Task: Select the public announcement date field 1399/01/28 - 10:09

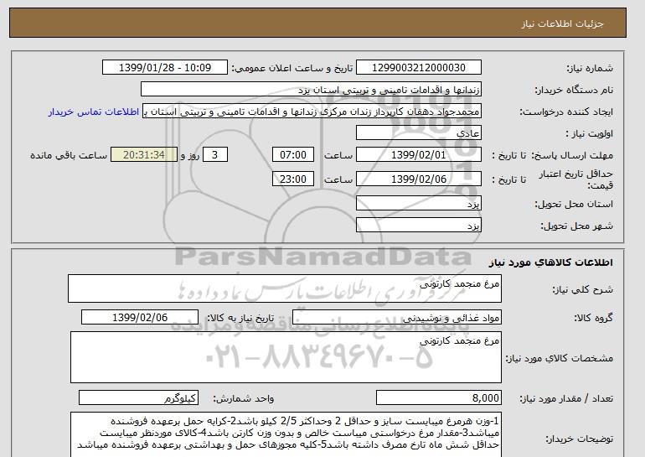Action: 164,68
